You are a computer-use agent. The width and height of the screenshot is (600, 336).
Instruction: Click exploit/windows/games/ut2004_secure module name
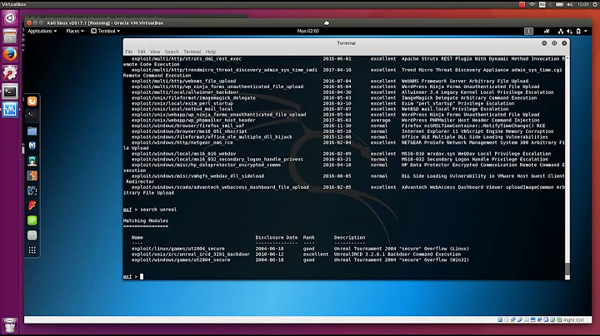point(181,260)
